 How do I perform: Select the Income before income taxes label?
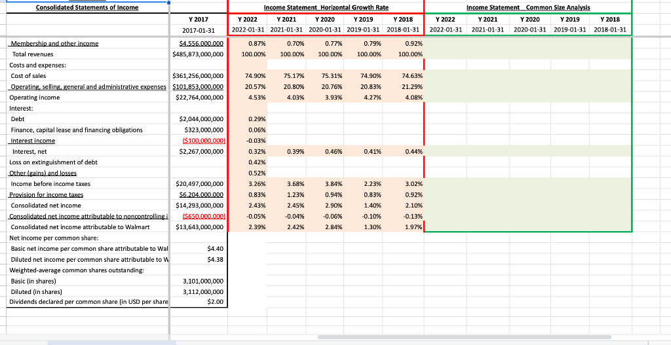coord(50,184)
